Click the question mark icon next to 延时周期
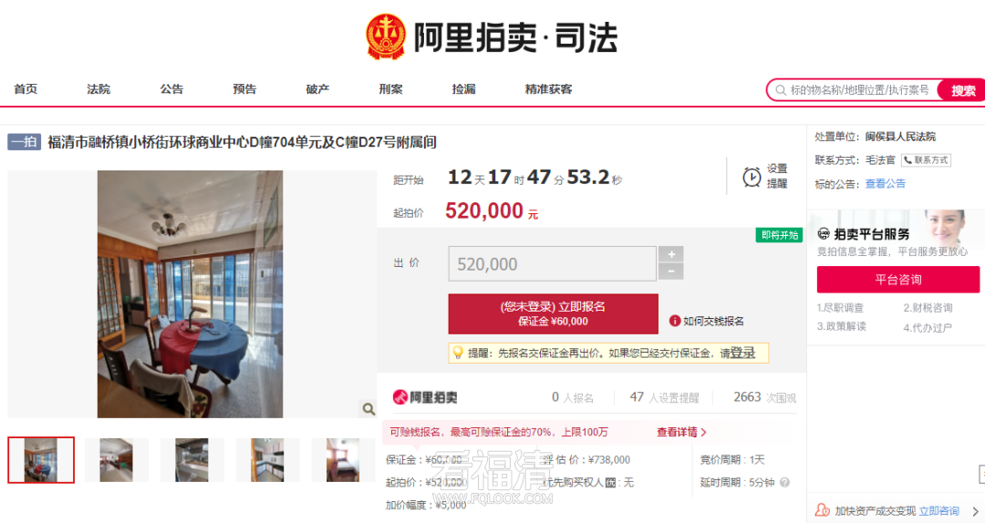The image size is (985, 523). point(784,483)
